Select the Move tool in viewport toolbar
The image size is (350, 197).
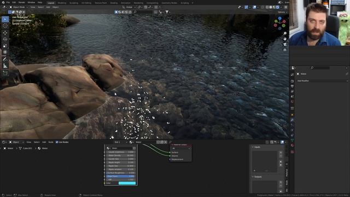tap(5, 33)
